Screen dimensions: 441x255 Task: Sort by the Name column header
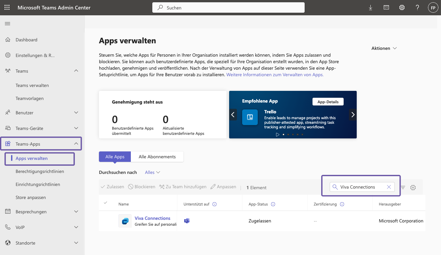point(124,204)
